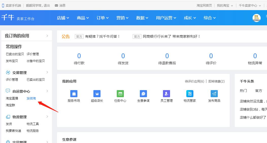Open 物流服务 link
This screenshot has height=143, width=267.
[33, 131]
